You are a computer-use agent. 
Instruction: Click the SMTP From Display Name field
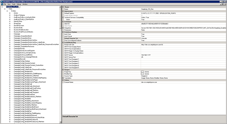tap(183, 47)
